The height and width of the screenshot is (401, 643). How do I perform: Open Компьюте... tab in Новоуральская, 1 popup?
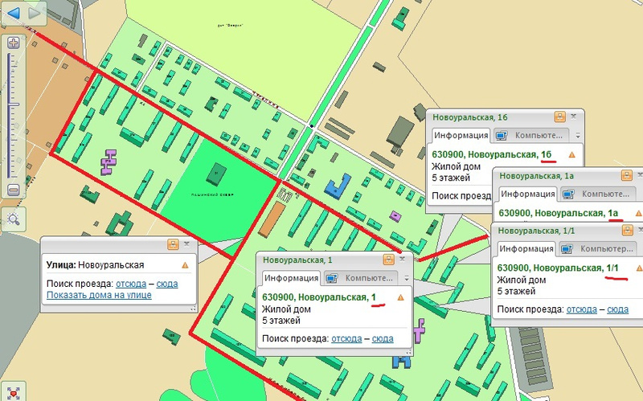(361, 278)
